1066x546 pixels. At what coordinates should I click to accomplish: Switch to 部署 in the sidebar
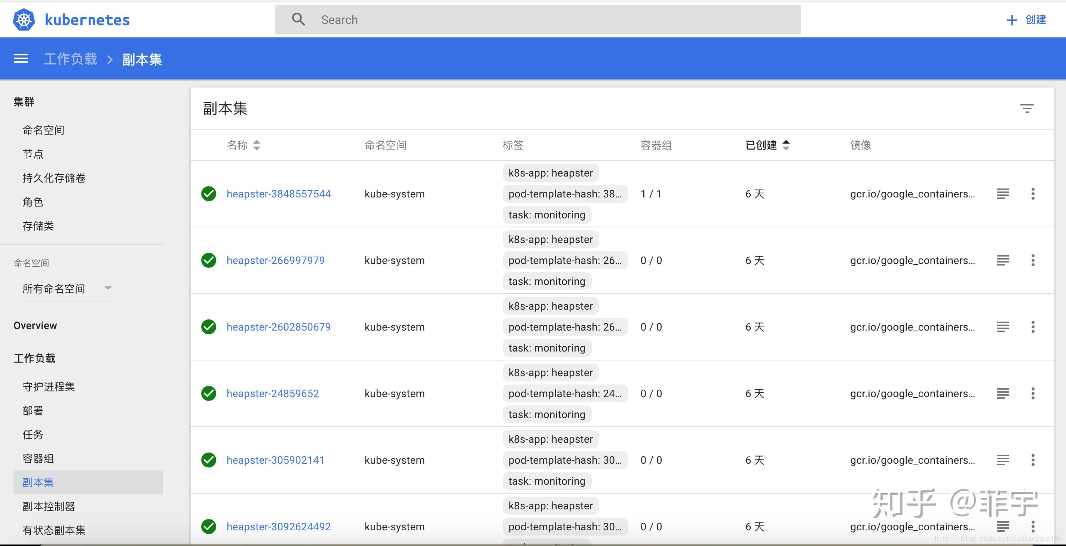pos(33,411)
